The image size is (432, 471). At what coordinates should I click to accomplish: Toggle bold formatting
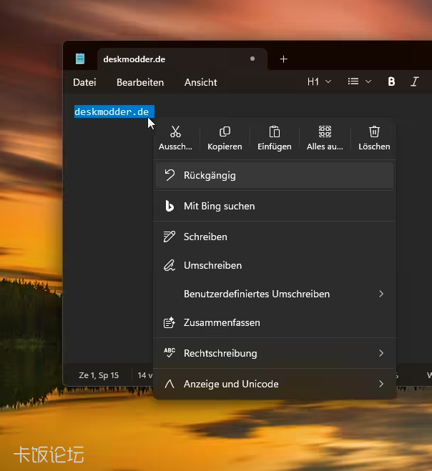click(x=391, y=81)
